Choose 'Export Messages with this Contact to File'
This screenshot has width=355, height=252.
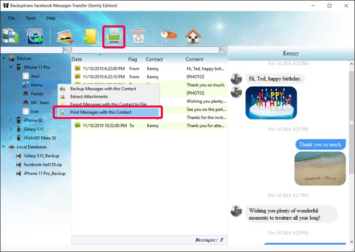tap(109, 104)
